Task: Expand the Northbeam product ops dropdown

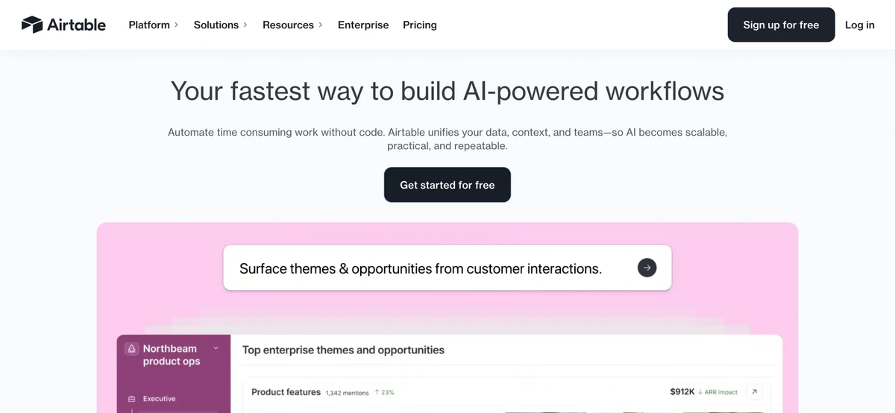Action: tap(216, 348)
